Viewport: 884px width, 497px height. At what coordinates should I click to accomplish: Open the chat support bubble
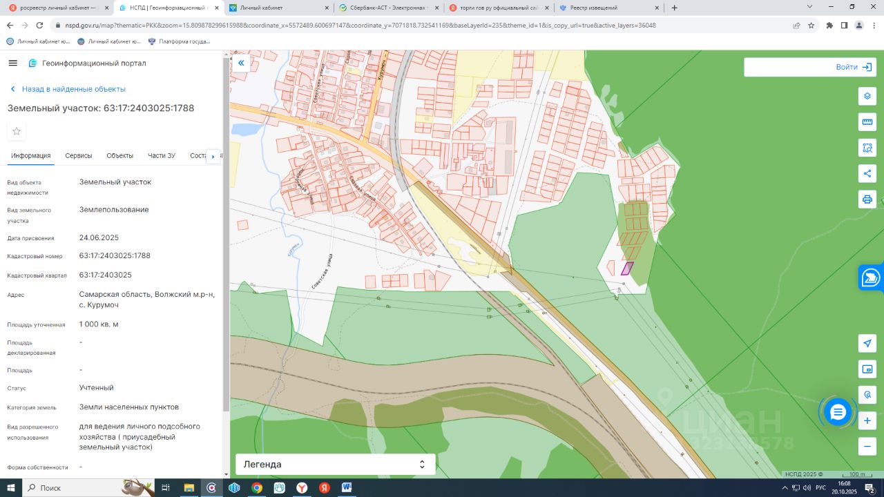[x=838, y=412]
